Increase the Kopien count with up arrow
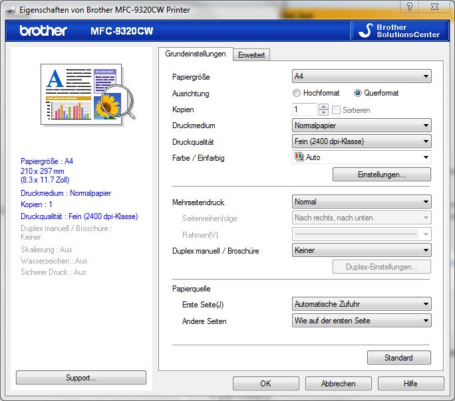 [x=323, y=107]
